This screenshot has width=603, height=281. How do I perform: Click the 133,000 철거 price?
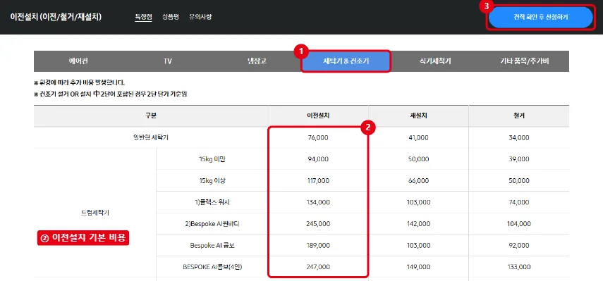point(519,267)
